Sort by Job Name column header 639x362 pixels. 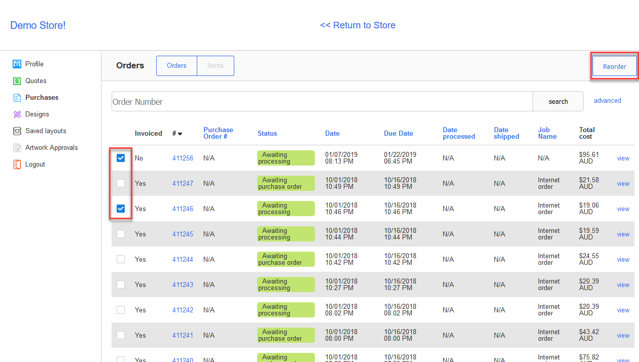click(547, 133)
